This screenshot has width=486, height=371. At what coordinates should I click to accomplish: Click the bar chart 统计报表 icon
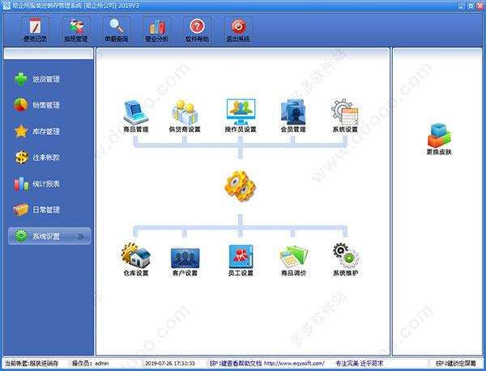[x=21, y=183]
